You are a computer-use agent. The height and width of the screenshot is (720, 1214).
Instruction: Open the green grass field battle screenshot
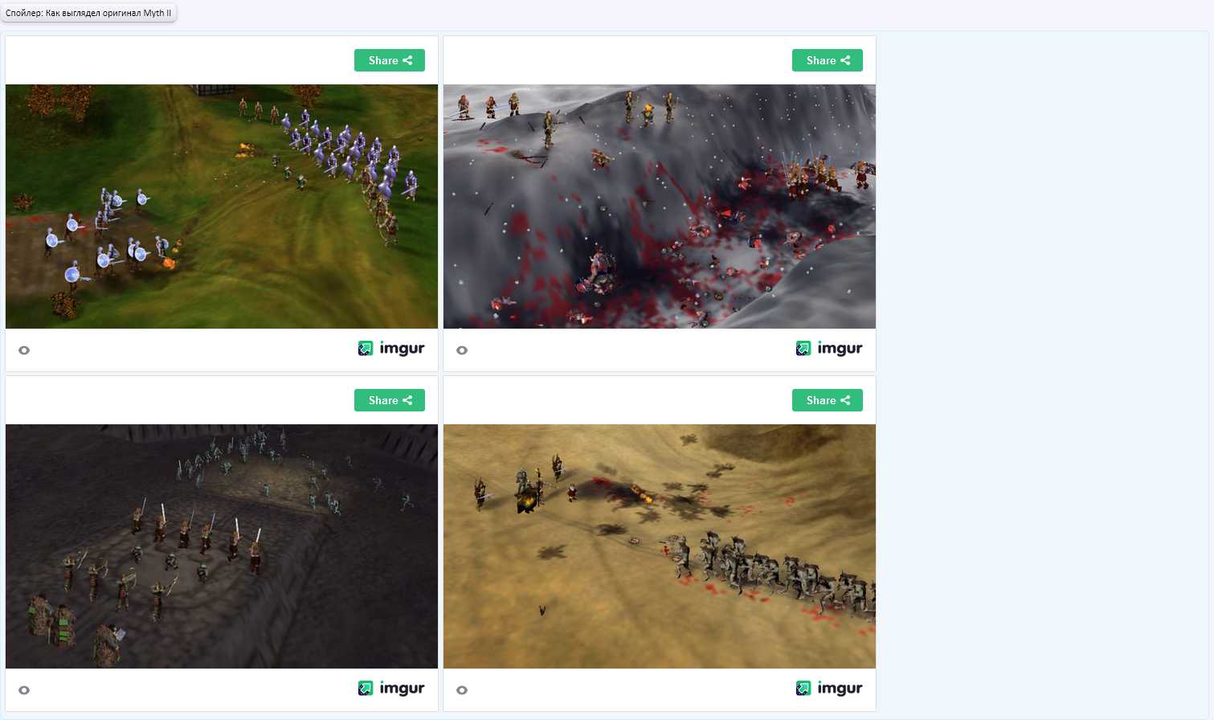[x=222, y=207]
